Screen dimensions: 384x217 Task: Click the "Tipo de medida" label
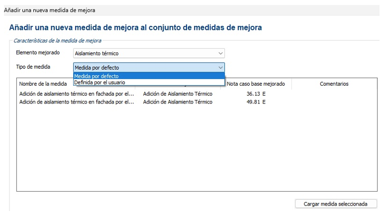coord(33,67)
